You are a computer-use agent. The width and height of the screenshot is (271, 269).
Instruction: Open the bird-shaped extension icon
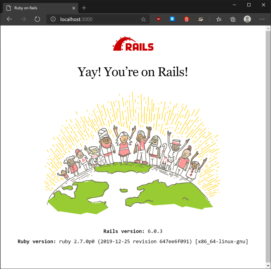tap(200, 19)
